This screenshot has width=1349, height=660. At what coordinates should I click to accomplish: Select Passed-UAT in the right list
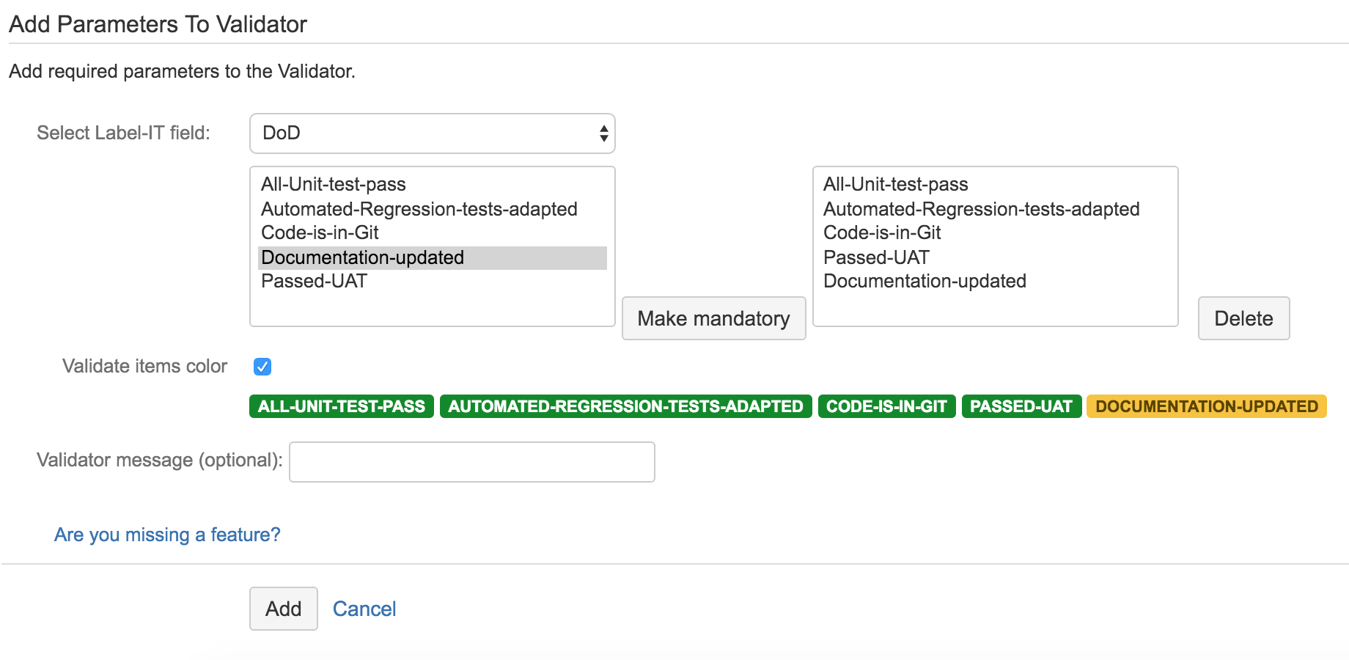pyautogui.click(x=875, y=257)
